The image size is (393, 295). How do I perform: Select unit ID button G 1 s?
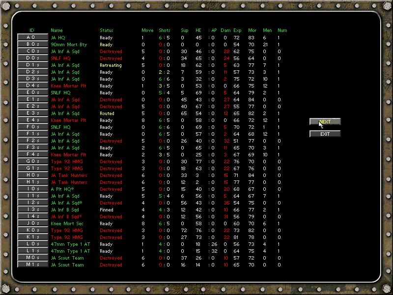[x=33, y=168]
